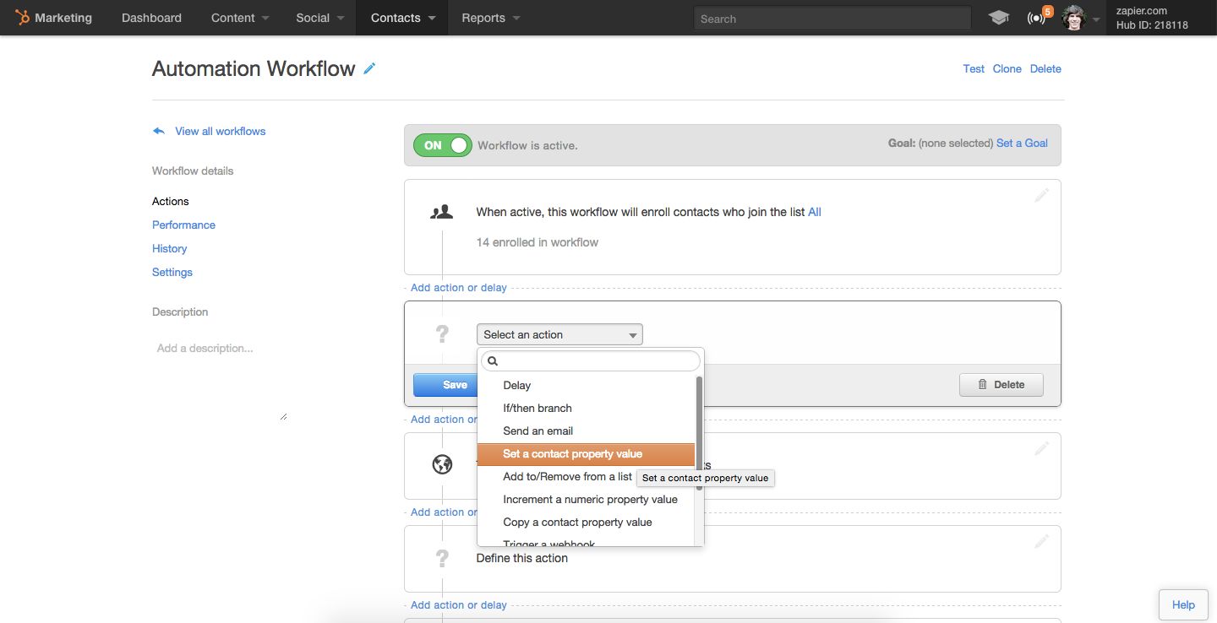The width and height of the screenshot is (1217, 623).
Task: Click the Set a Goal link
Action: [1022, 144]
